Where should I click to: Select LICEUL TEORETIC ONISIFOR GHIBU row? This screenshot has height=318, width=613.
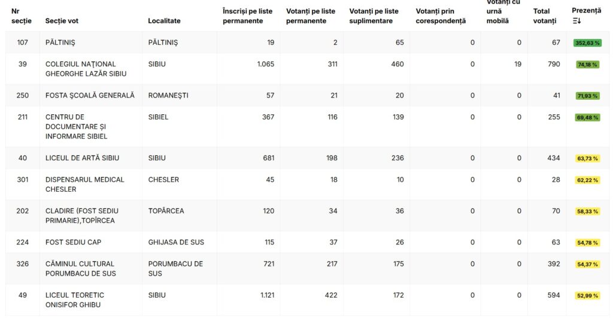click(x=75, y=300)
